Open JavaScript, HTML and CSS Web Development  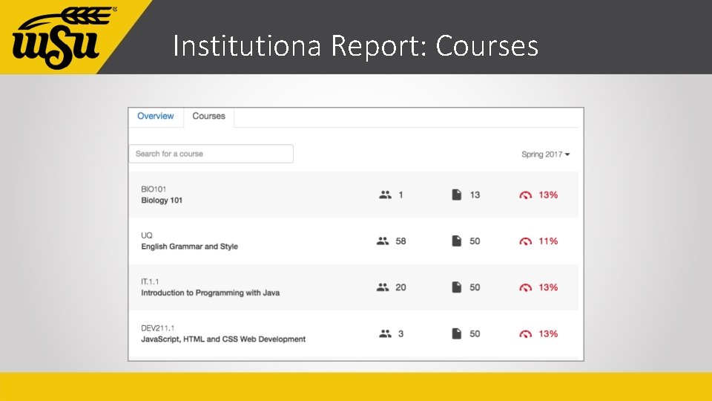[223, 339]
